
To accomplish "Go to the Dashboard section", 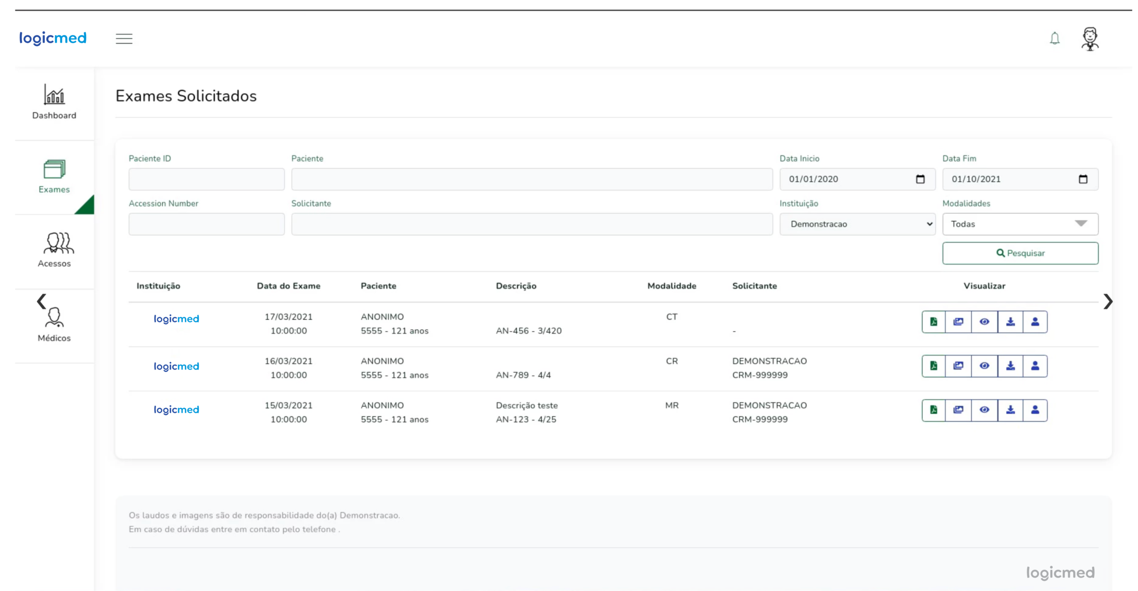I will click(x=54, y=102).
